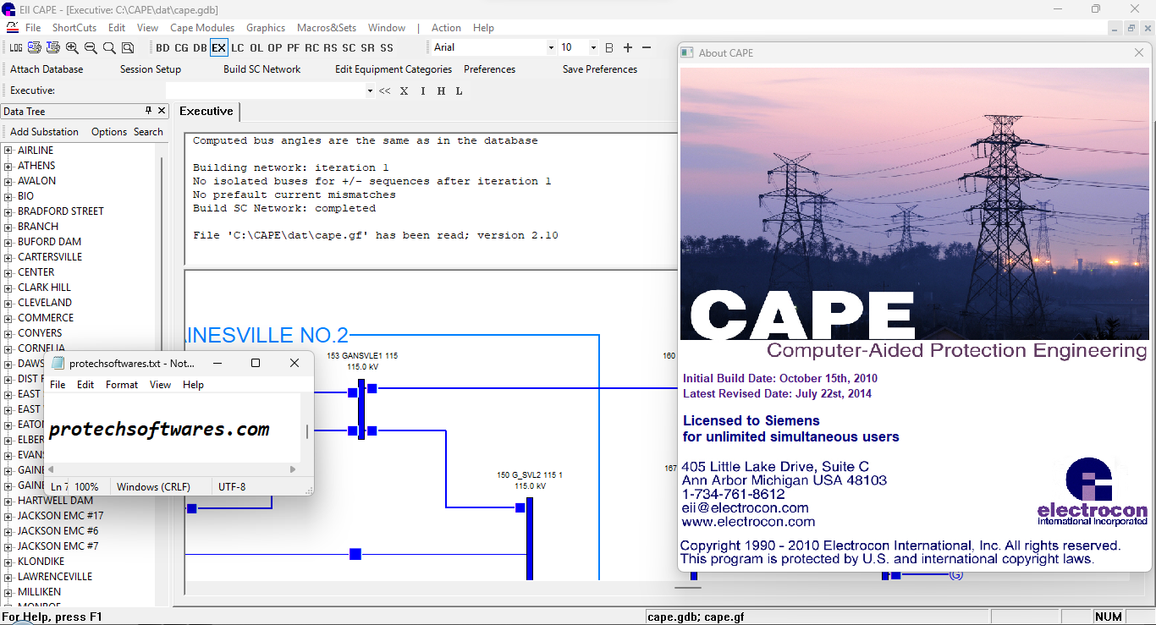Click the plain magnifier zoom icon
The image size is (1156, 625).
109,48
